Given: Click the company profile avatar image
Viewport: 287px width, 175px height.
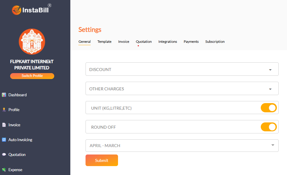Looking at the screenshot, I should tap(32, 42).
